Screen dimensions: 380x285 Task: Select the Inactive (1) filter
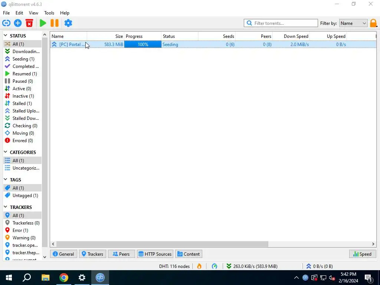pyautogui.click(x=22, y=96)
